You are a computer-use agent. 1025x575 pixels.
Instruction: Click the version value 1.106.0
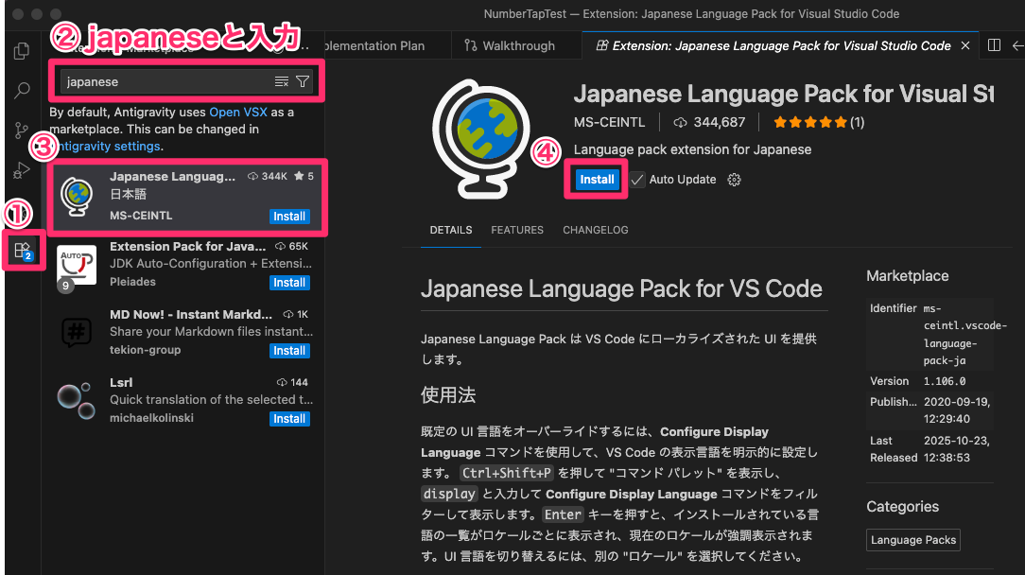[945, 381]
